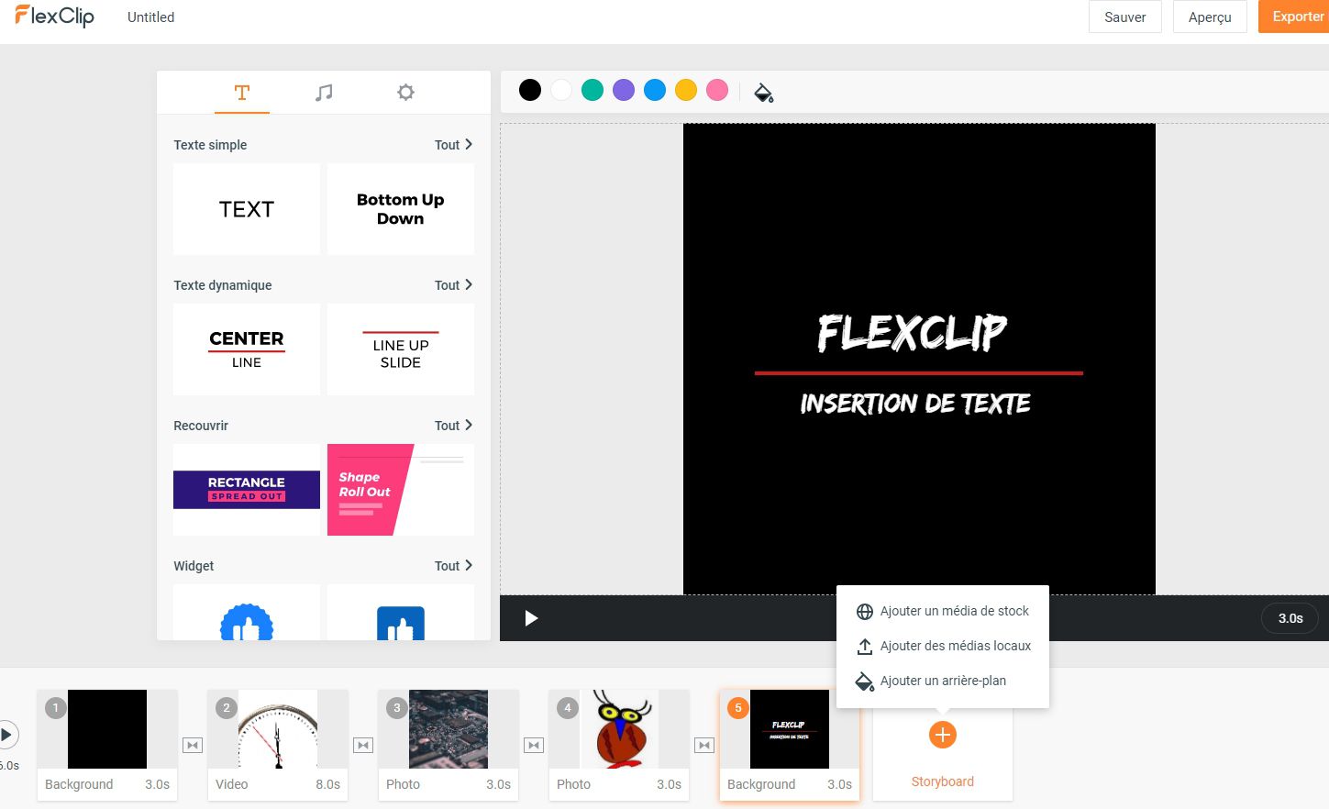Add the round thumbs-up badge widget
Image resolution: width=1329 pixels, height=809 pixels.
247,613
